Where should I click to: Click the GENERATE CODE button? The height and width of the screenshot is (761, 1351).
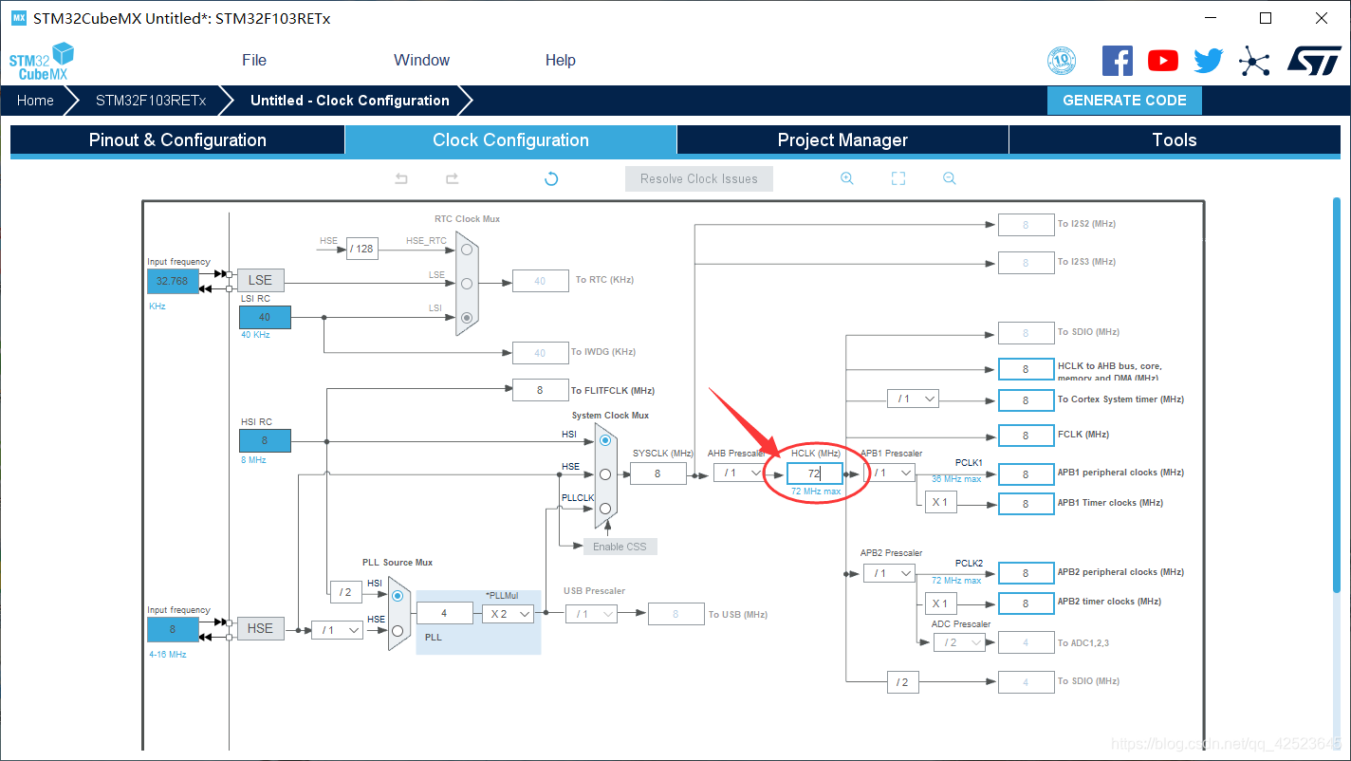pyautogui.click(x=1124, y=101)
